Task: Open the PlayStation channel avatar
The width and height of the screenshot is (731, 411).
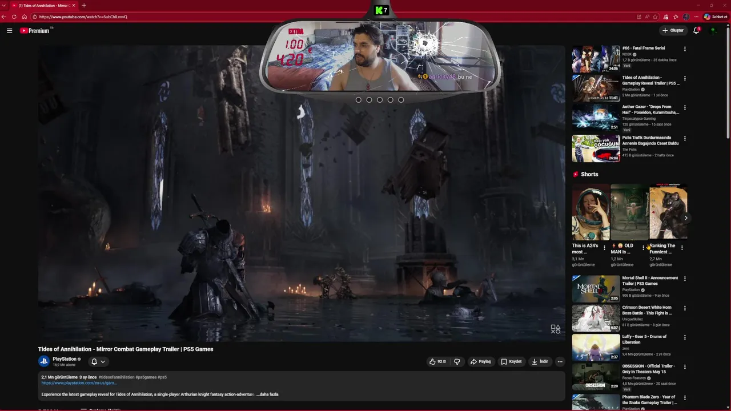Action: pos(44,361)
